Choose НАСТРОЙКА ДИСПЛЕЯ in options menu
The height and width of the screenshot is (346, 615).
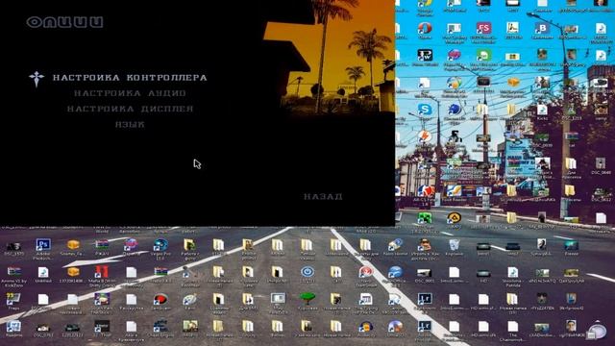point(130,109)
